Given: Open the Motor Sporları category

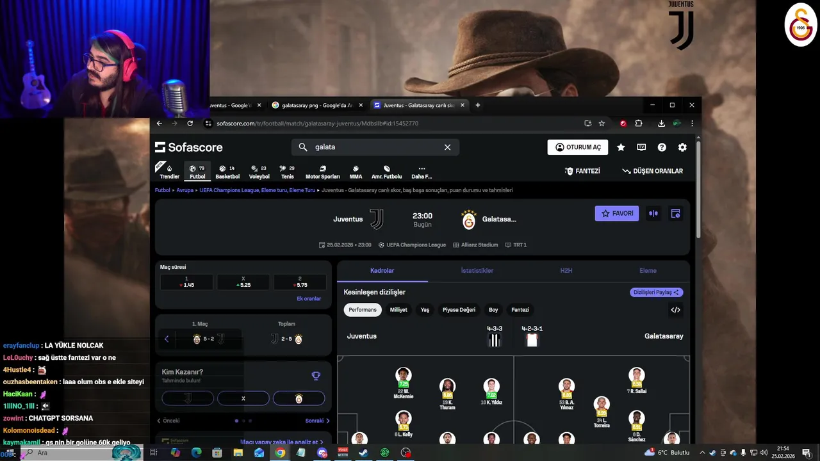Looking at the screenshot, I should [x=322, y=172].
